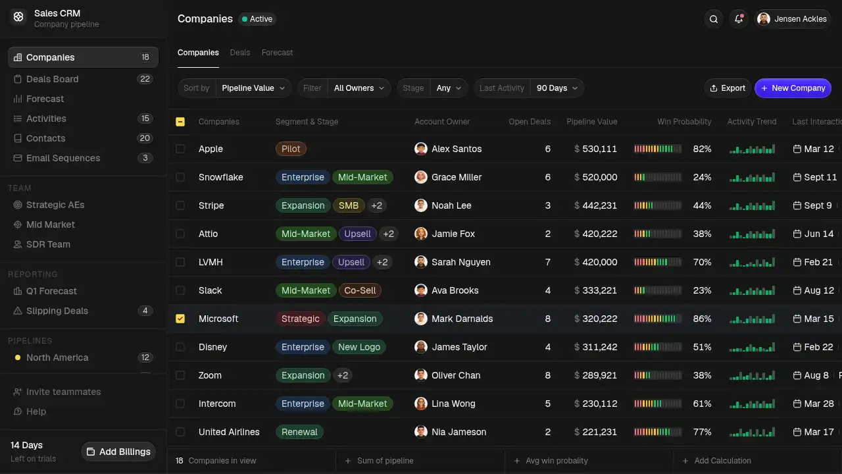Expand Stripe's +2 more tags
The width and height of the screenshot is (842, 474).
pos(376,205)
